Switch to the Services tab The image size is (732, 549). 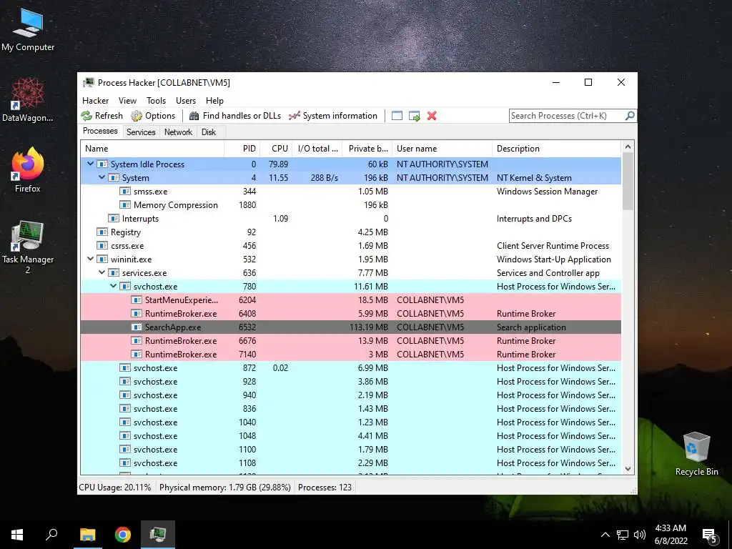[141, 132]
